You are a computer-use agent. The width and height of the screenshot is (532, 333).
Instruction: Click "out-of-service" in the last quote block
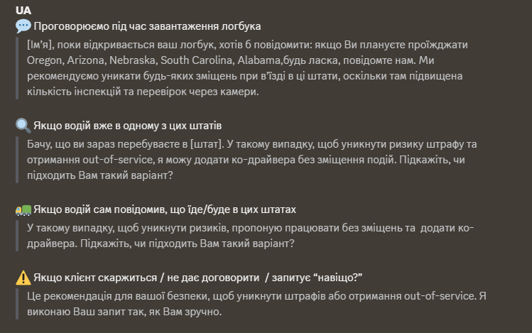pyautogui.click(x=439, y=296)
